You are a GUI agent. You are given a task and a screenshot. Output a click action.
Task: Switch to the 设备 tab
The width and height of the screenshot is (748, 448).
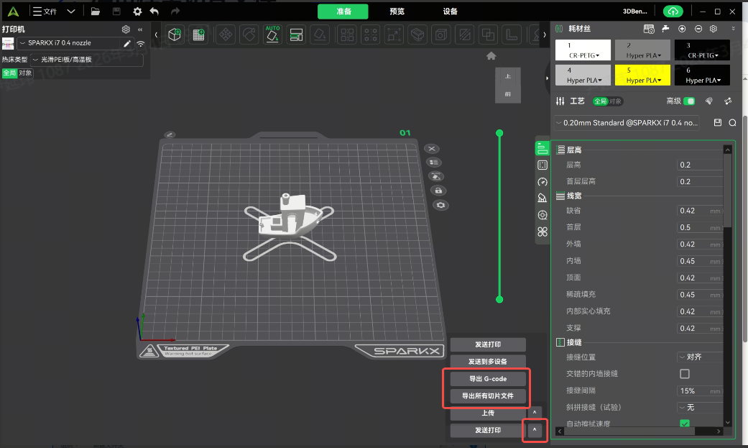point(451,12)
